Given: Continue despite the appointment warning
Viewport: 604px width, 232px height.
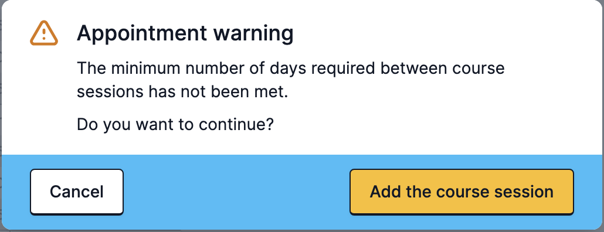Looking at the screenshot, I should 462,192.
